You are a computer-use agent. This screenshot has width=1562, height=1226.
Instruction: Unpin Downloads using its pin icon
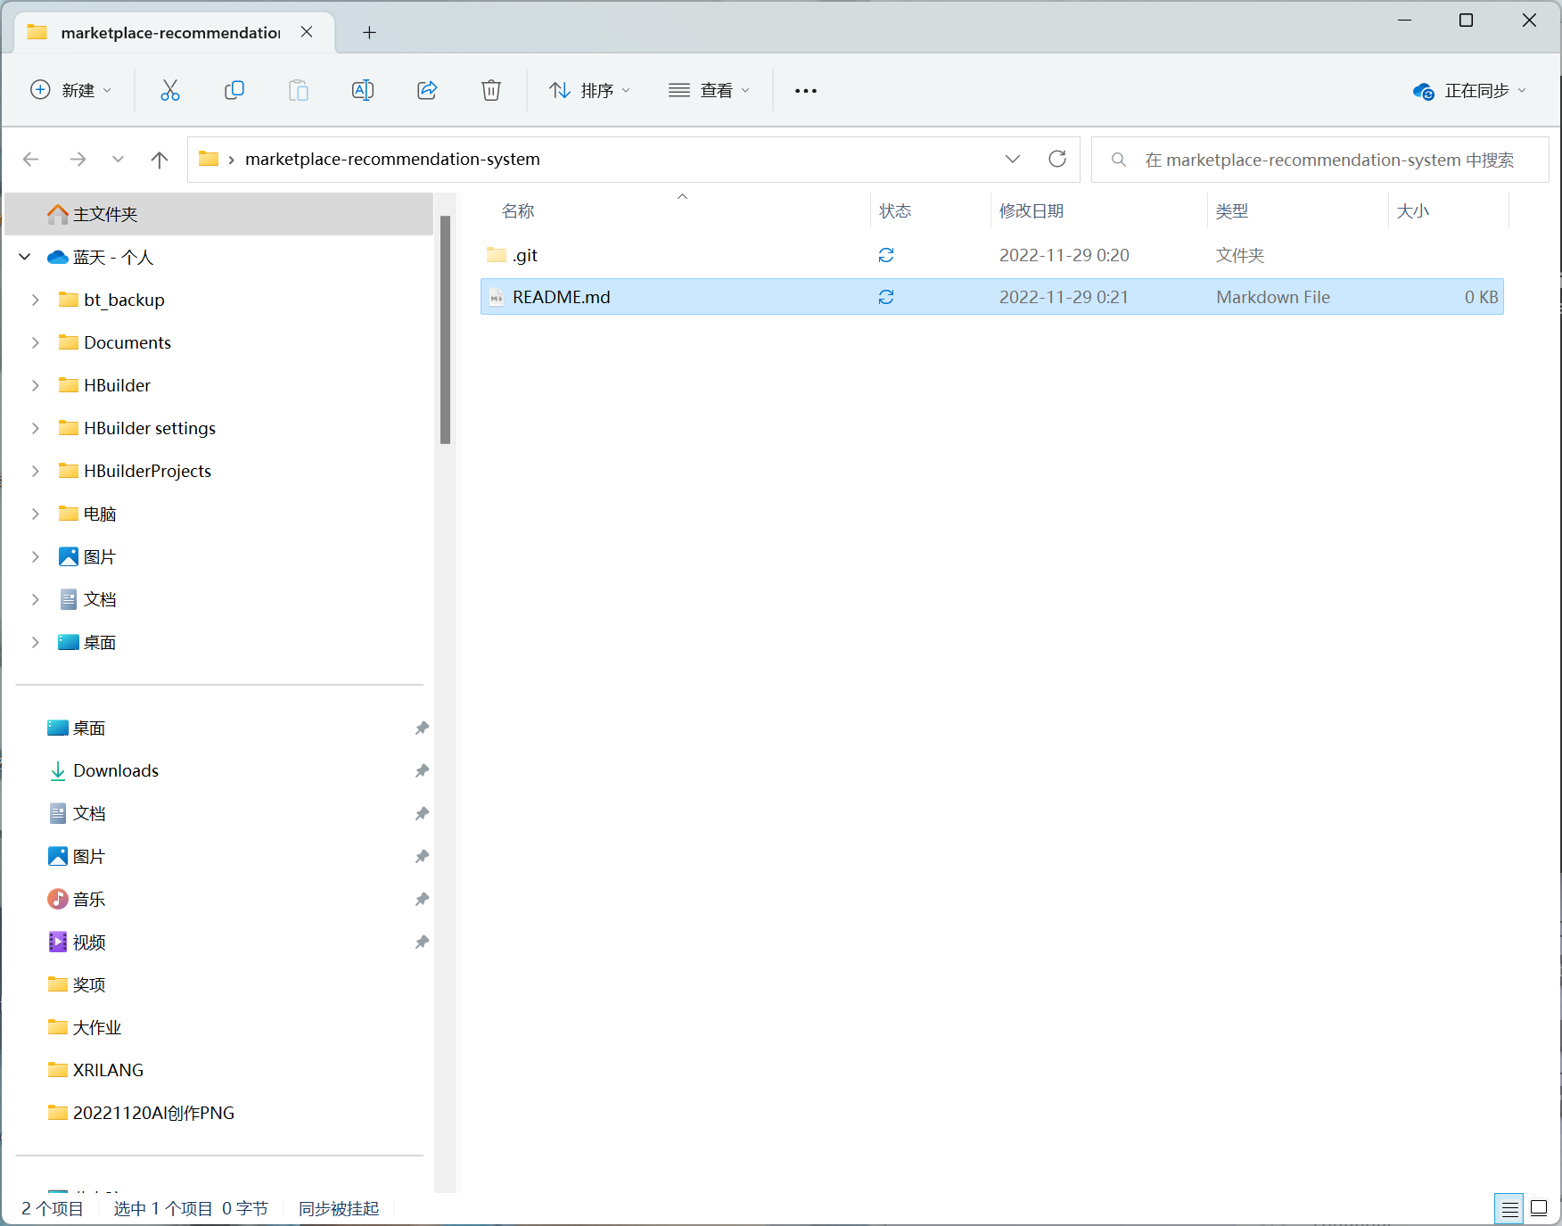click(x=422, y=770)
